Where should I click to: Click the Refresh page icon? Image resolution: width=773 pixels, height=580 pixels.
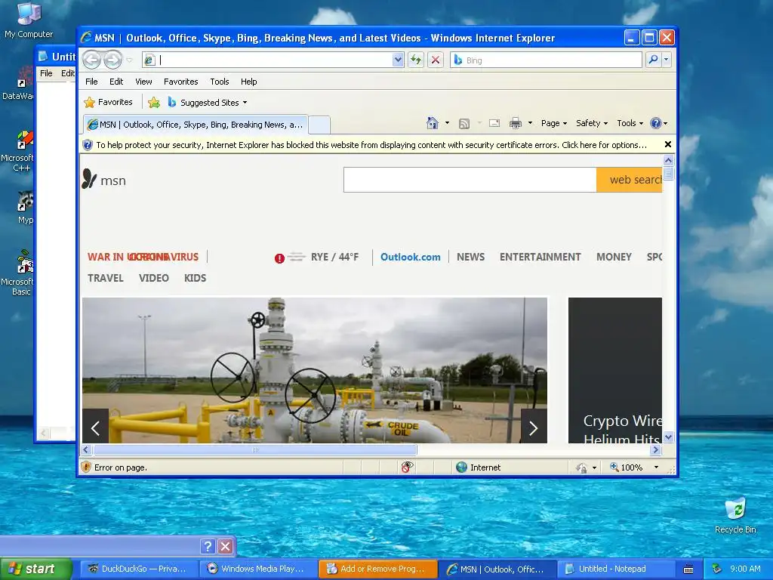(416, 60)
